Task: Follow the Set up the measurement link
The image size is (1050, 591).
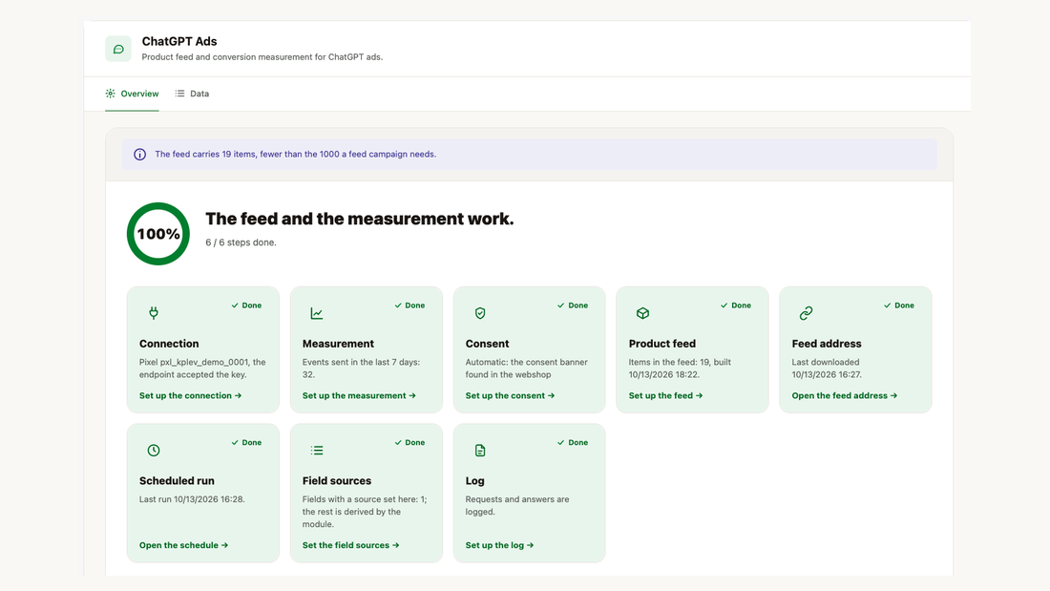Action: click(359, 395)
